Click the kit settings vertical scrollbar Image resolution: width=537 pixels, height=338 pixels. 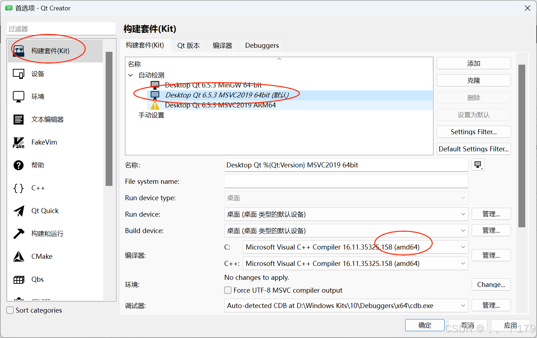(522, 146)
